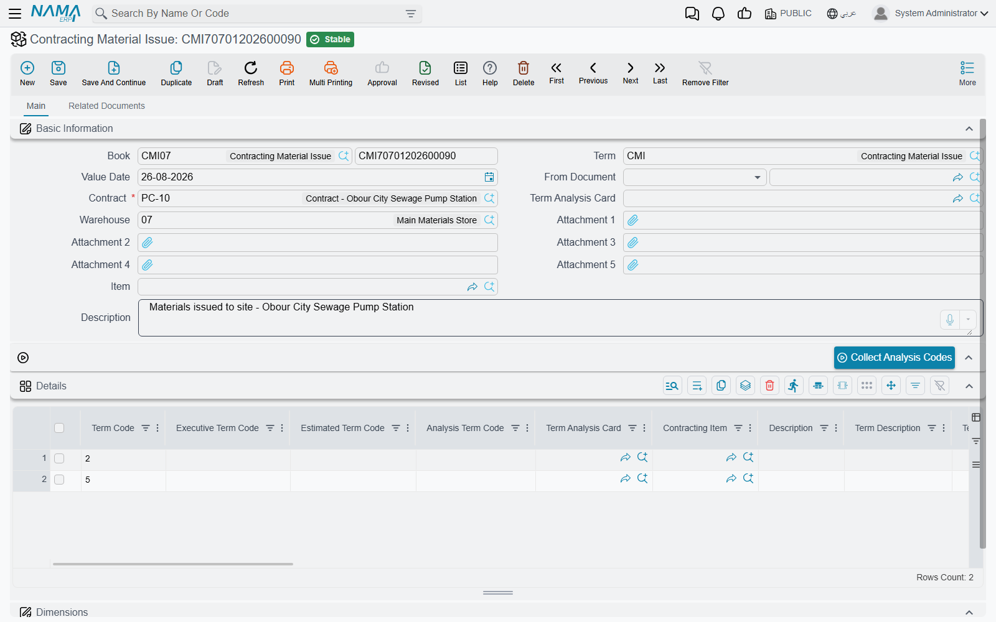Viewport: 996px width, 622px height.
Task: Click the Description microphone icon
Action: tap(950, 320)
